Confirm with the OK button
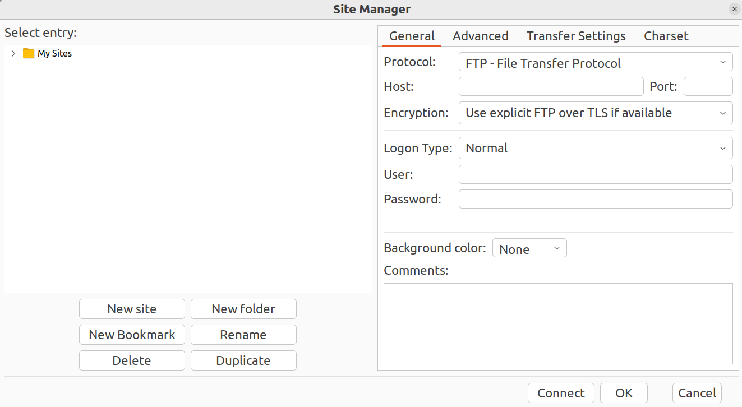The width and height of the screenshot is (742, 407). (x=624, y=393)
